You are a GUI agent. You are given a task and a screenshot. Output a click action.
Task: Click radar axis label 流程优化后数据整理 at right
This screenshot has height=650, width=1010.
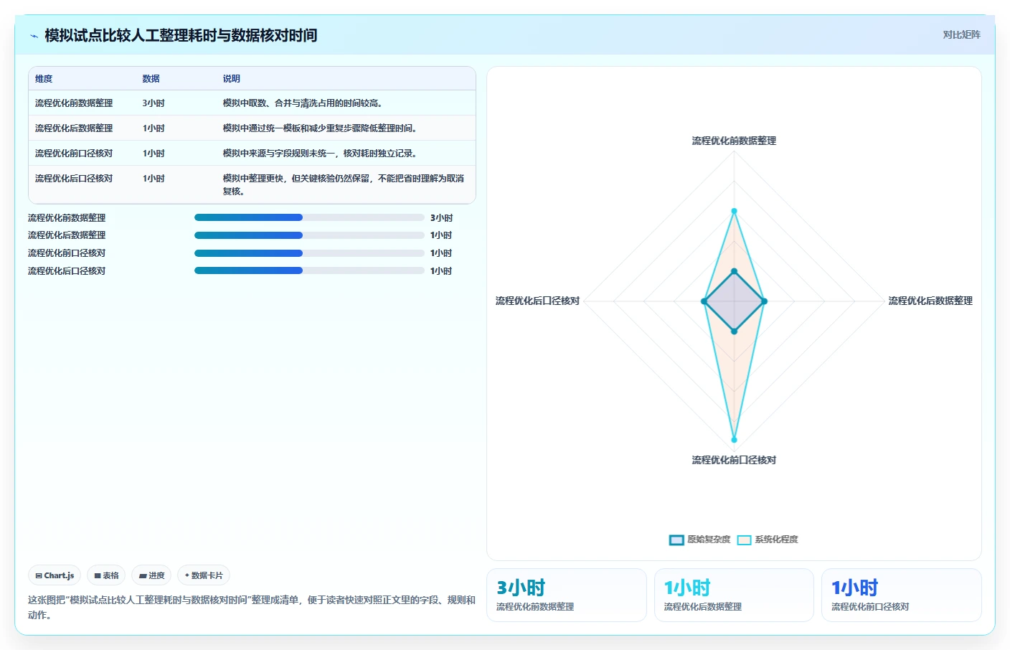coord(930,301)
